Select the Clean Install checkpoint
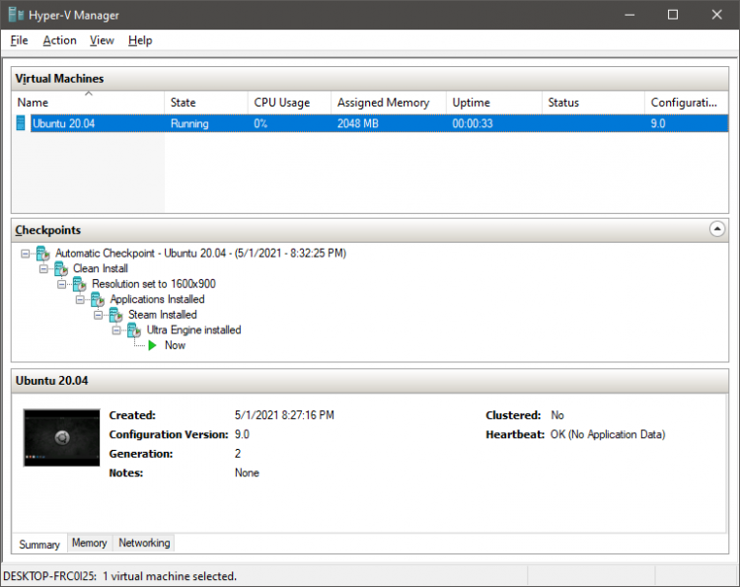This screenshot has height=587, width=740. pos(101,268)
